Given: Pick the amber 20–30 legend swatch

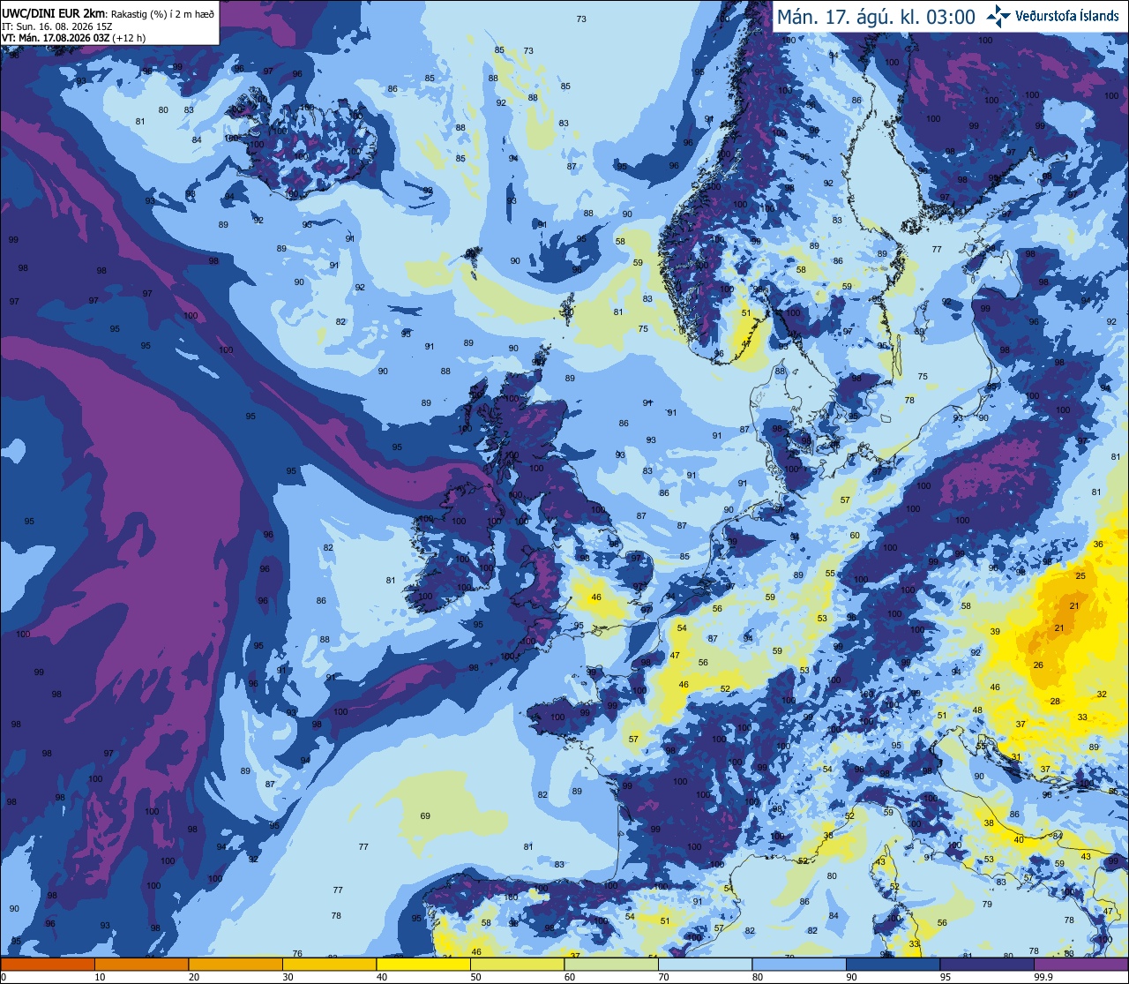Looking at the screenshot, I should (x=236, y=964).
